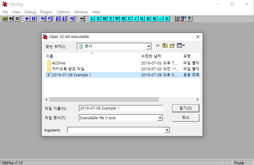Click the Help question mark icon
Viewport: 254px width, 165px height.
(189, 19)
